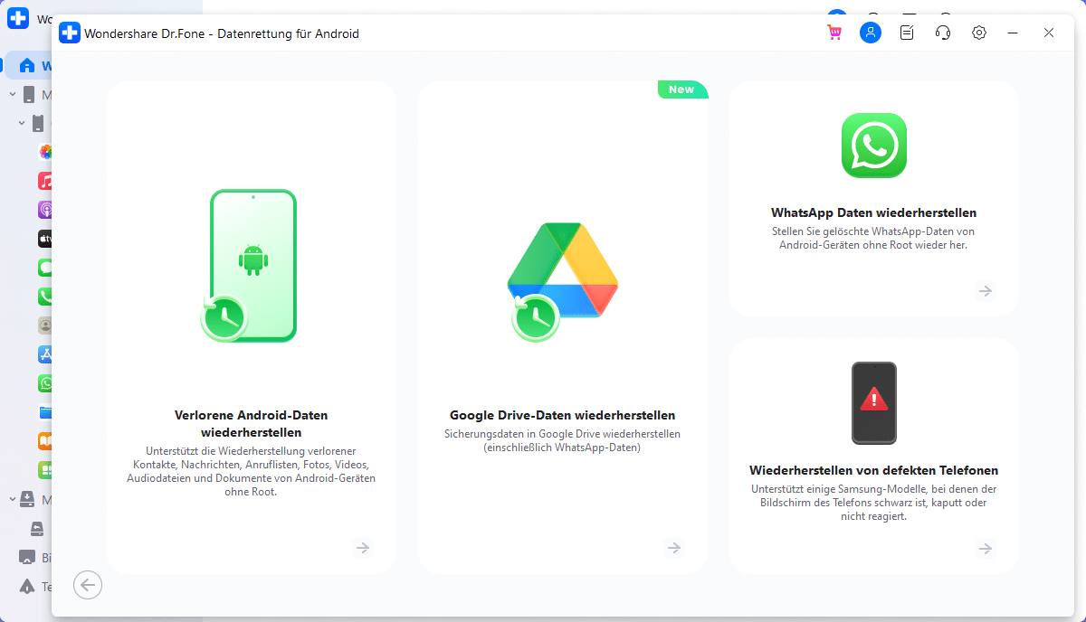Click the arrow on the WhatsApp Daten card

(x=986, y=291)
